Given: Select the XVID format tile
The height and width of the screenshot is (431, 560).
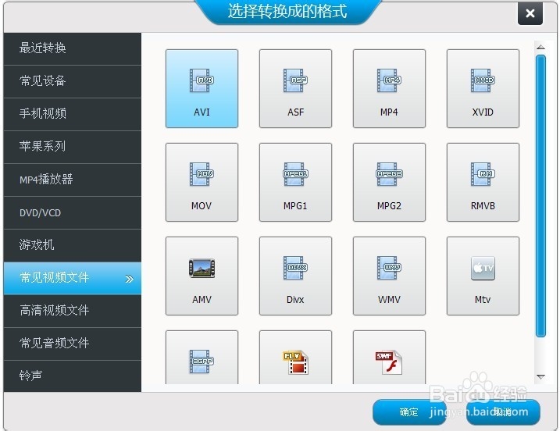Looking at the screenshot, I should point(483,88).
